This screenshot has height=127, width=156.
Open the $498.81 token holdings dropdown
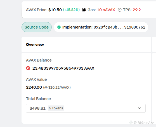(x=86, y=108)
